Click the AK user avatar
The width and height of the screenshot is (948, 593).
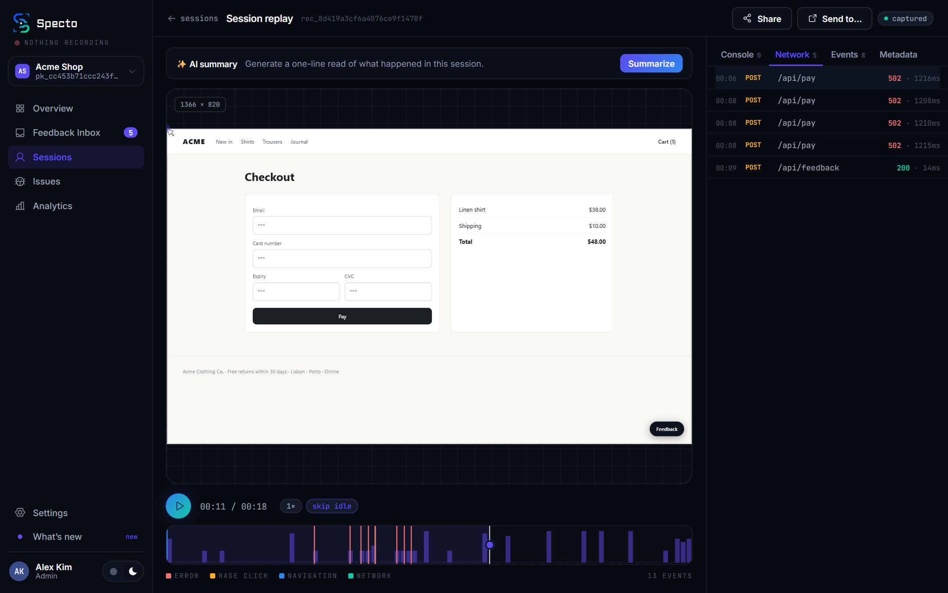pyautogui.click(x=19, y=571)
